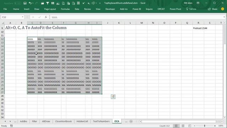227x128 pixels.
Task: Click the smiley feedback icon
Action: [x=222, y=9]
